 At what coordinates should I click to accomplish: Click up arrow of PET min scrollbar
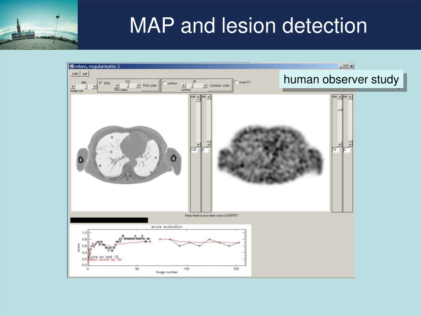click(350, 97)
